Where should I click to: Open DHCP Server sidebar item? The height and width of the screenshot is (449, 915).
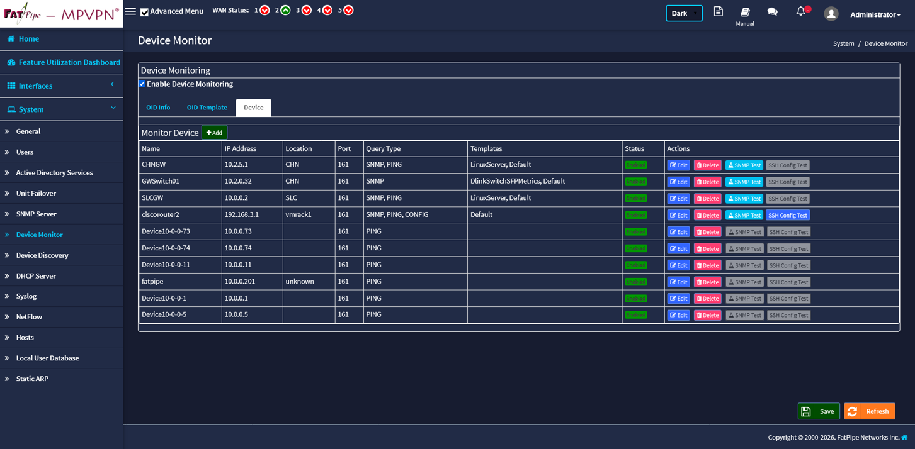click(x=61, y=276)
